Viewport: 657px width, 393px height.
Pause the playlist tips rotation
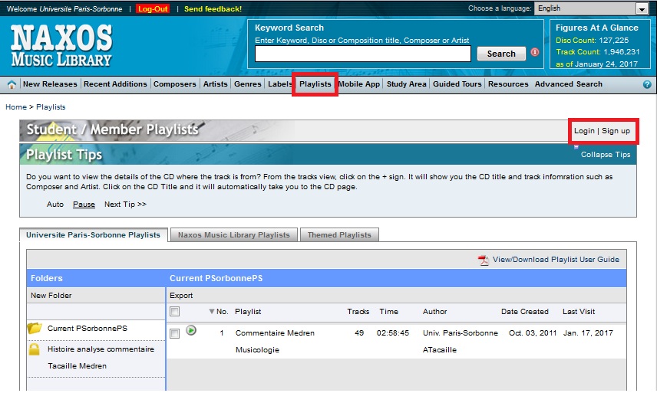[x=84, y=205]
